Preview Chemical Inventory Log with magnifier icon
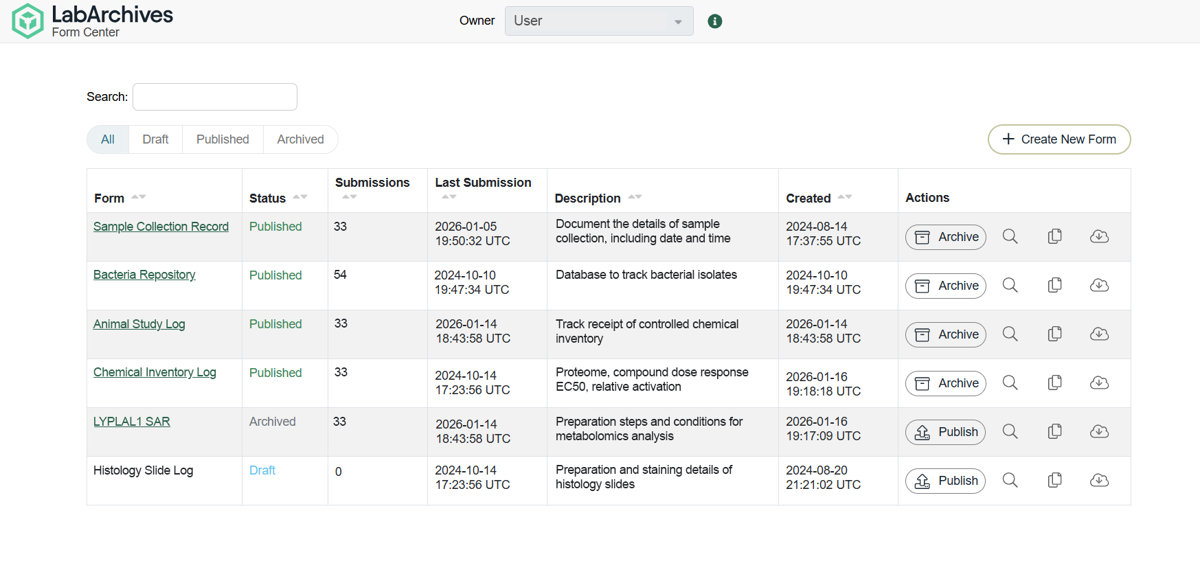The height and width of the screenshot is (570, 1200). click(1010, 383)
